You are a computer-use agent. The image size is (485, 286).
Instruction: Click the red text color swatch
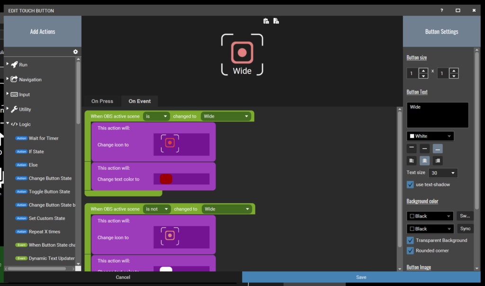pyautogui.click(x=166, y=179)
